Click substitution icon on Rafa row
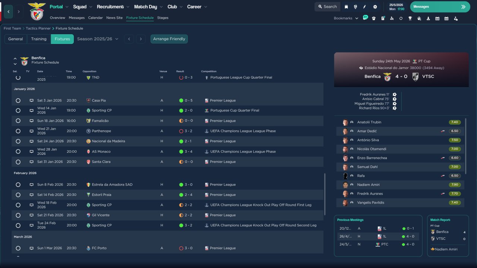 443,176
